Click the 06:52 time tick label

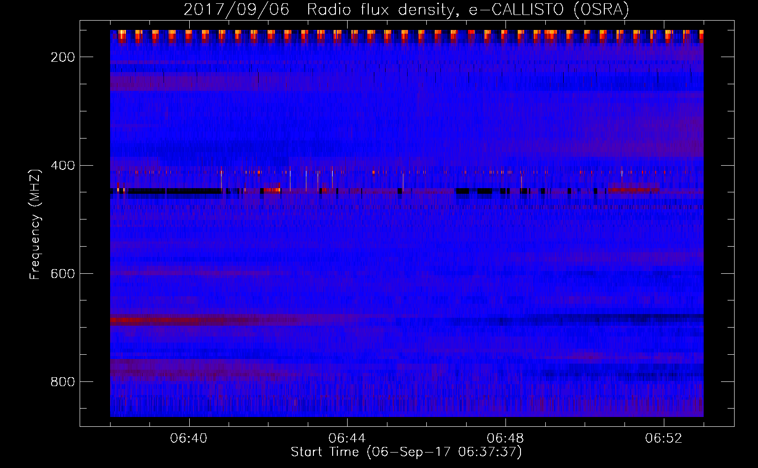click(x=664, y=439)
